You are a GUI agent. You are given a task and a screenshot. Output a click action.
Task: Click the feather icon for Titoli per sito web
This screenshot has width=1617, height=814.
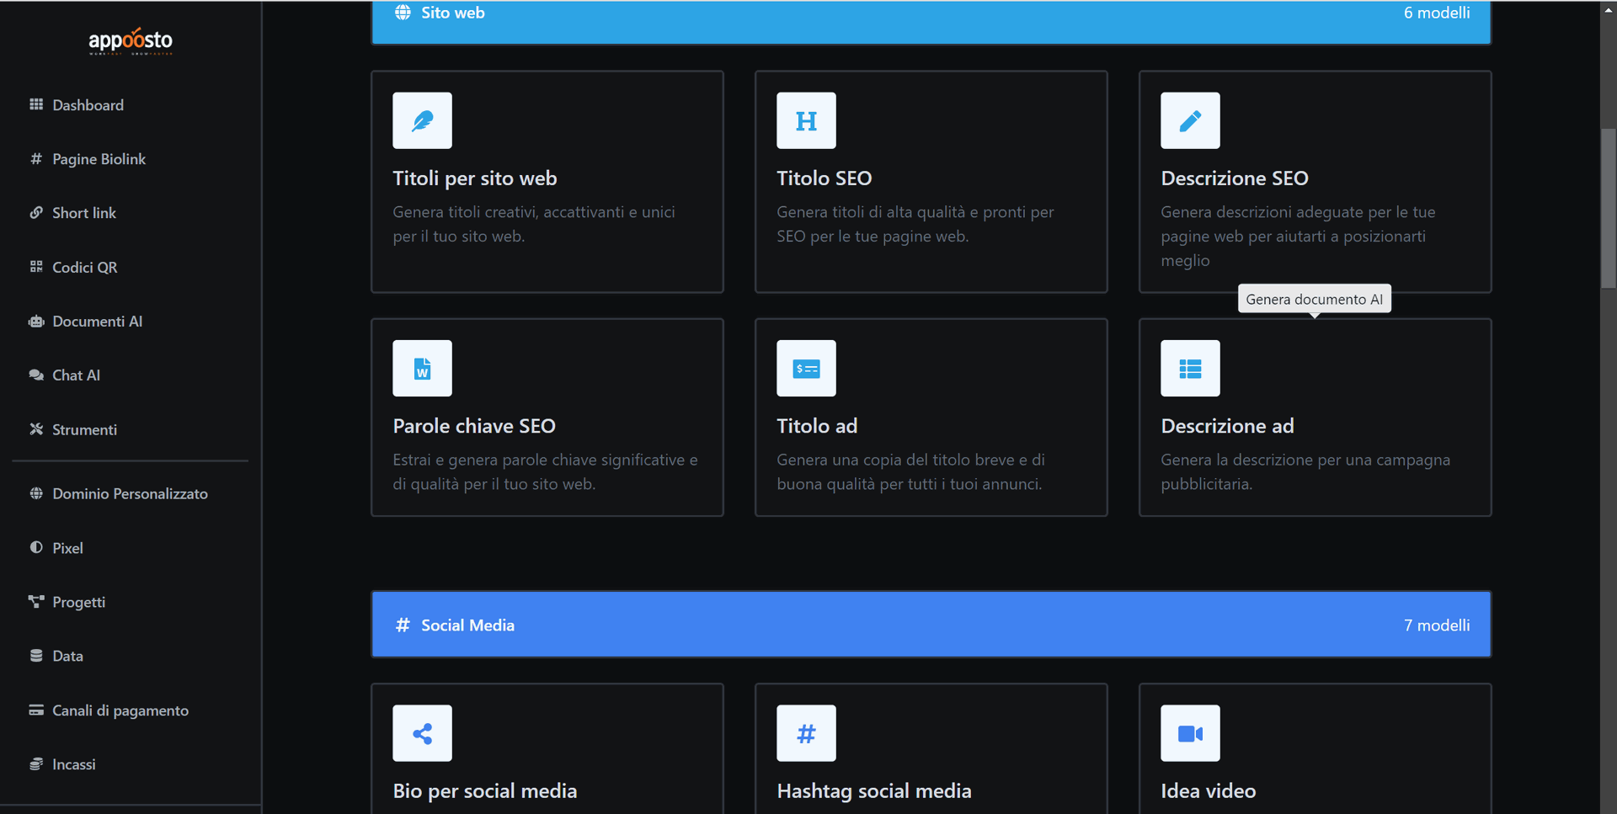(x=422, y=120)
